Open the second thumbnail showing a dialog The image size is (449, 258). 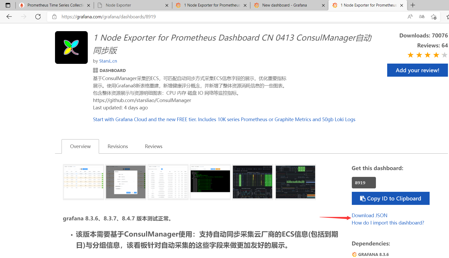[126, 182]
